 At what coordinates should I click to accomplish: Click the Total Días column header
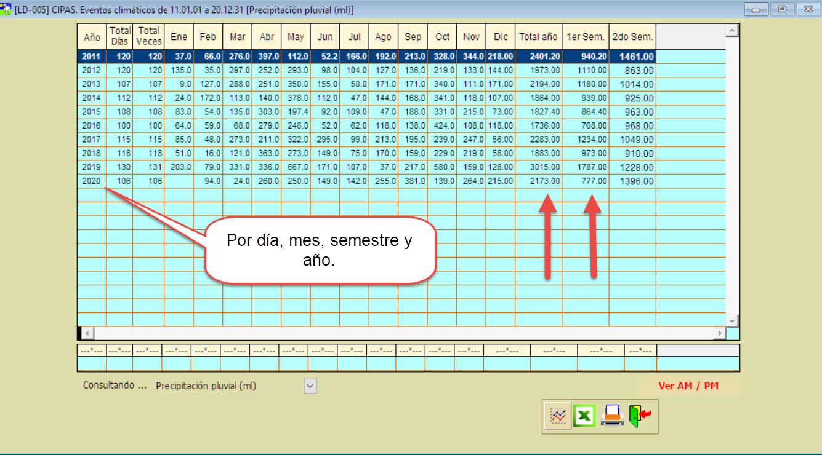click(x=120, y=36)
